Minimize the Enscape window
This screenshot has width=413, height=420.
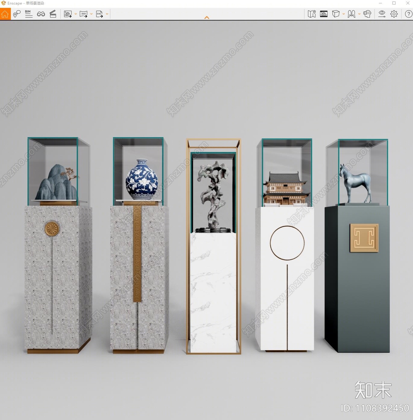coord(380,3)
